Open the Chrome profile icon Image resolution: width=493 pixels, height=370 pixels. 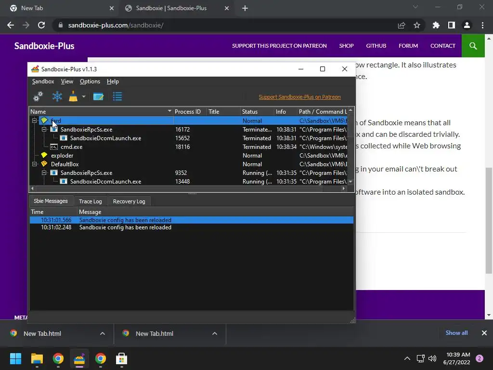(467, 25)
